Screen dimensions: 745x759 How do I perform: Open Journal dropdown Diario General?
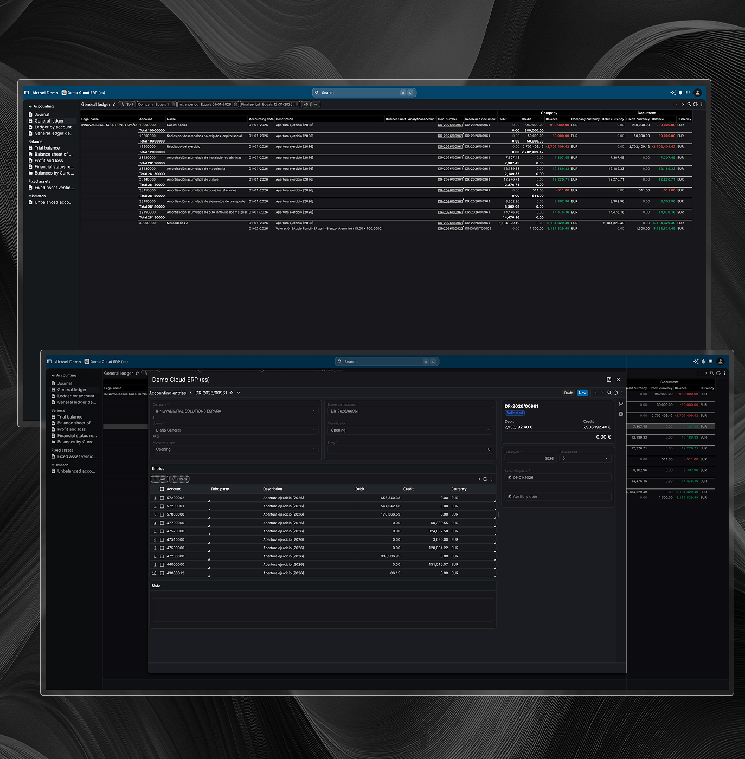point(235,430)
